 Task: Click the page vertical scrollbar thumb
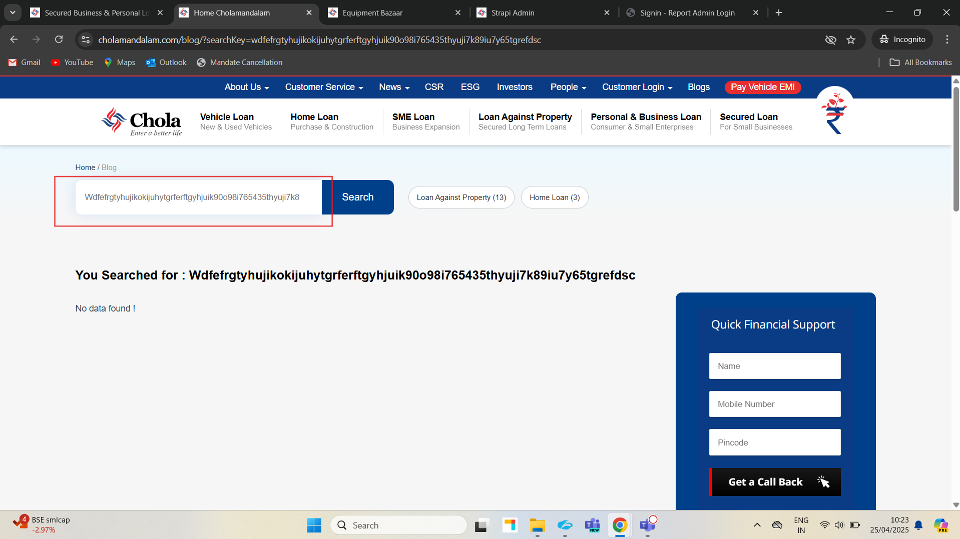(x=955, y=149)
